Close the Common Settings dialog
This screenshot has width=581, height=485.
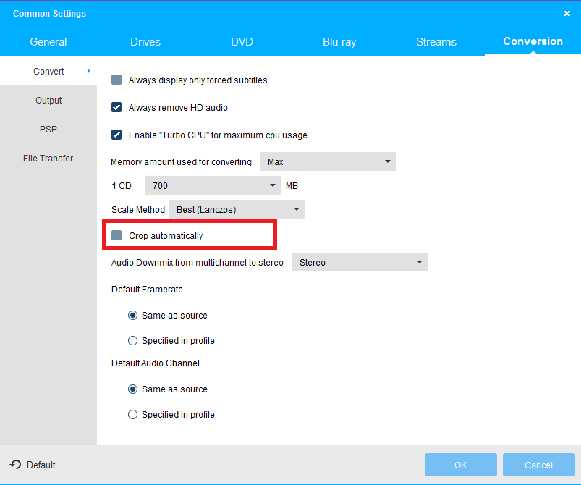pos(567,13)
